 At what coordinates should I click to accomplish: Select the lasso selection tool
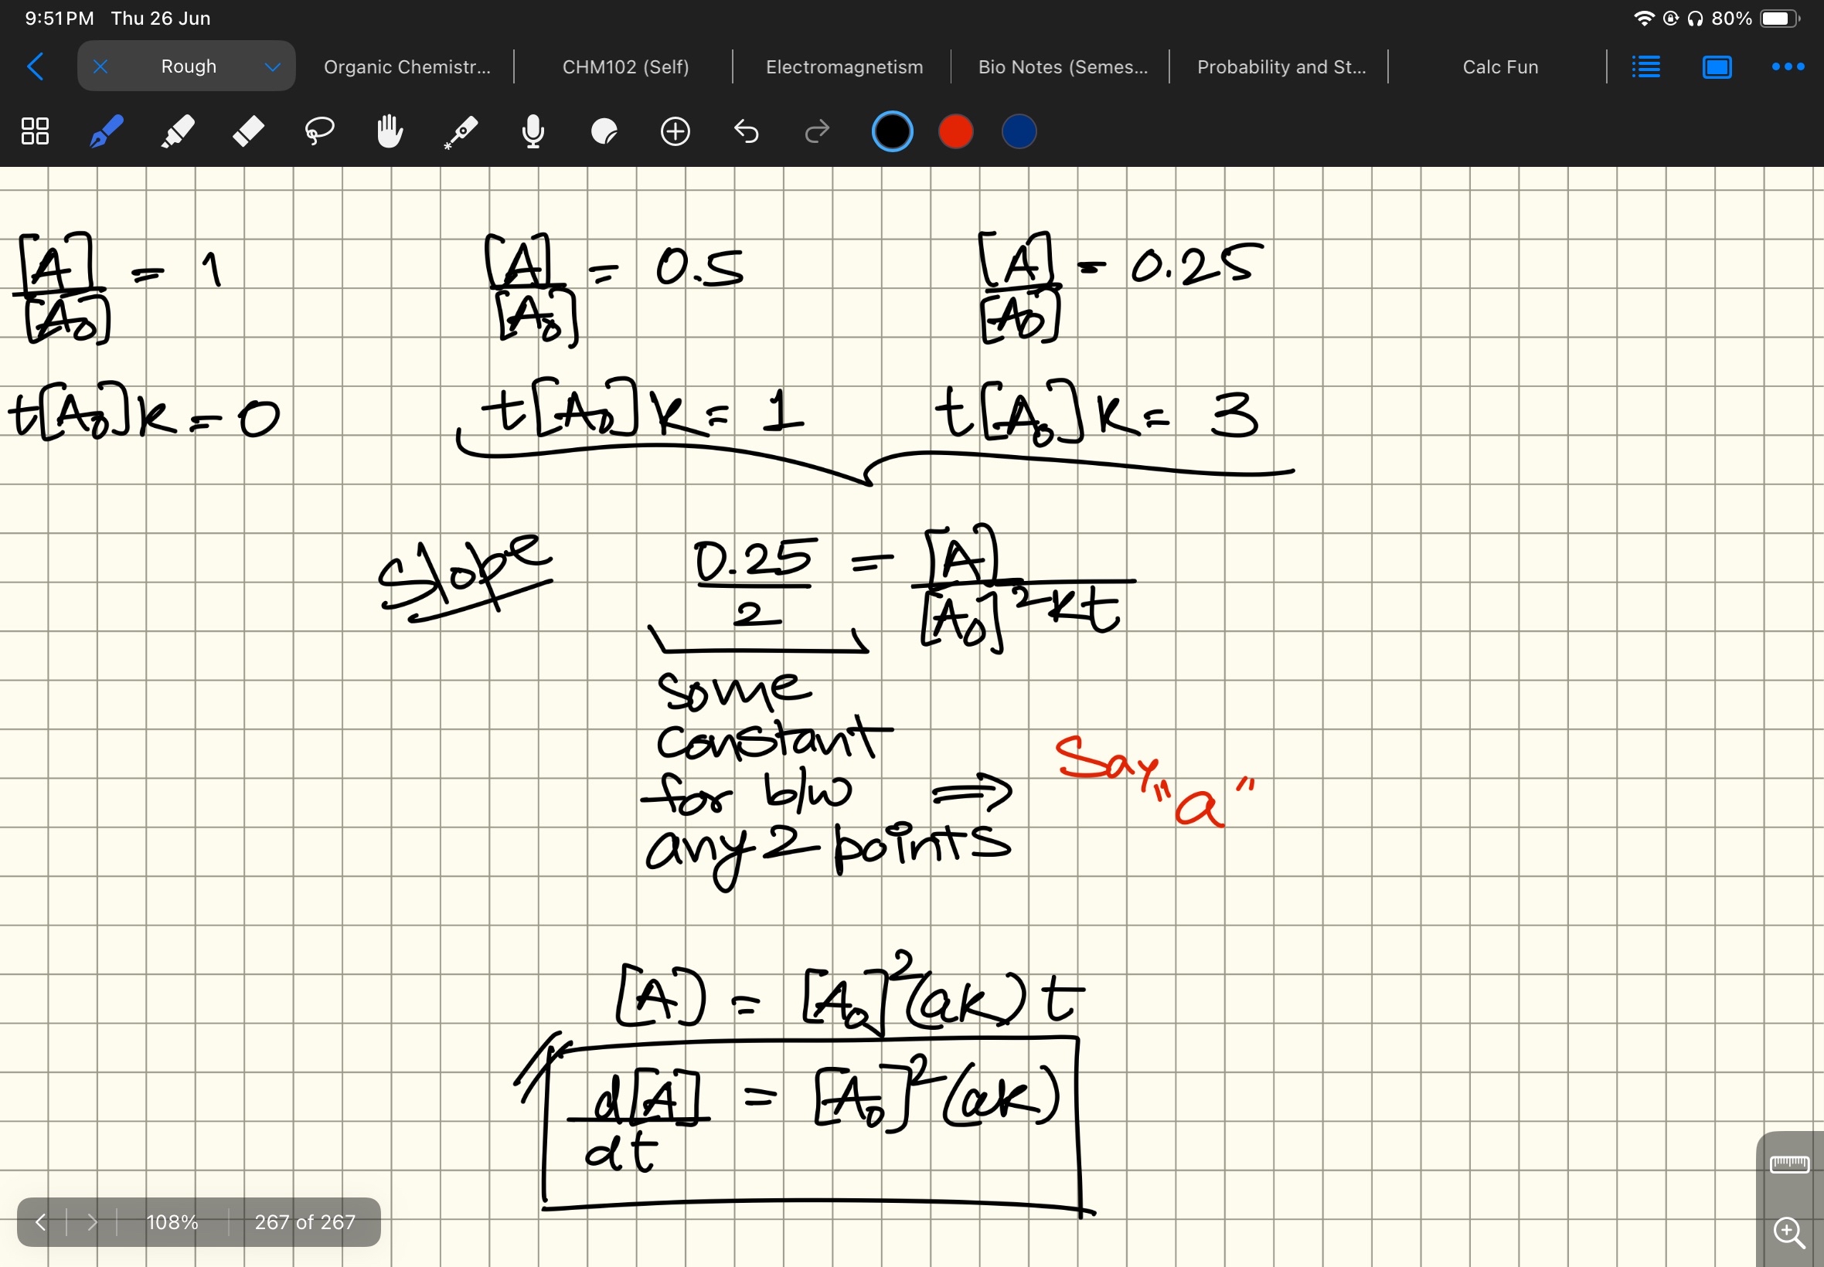pos(319,131)
